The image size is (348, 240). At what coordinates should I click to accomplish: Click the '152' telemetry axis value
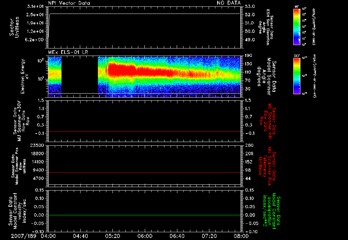249,162
